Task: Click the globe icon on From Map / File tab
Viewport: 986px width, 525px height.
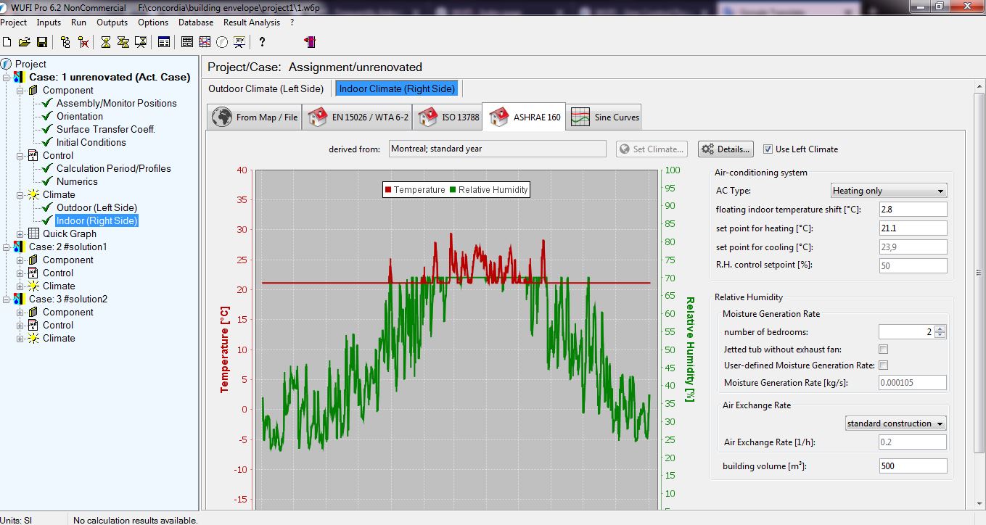Action: coord(222,117)
